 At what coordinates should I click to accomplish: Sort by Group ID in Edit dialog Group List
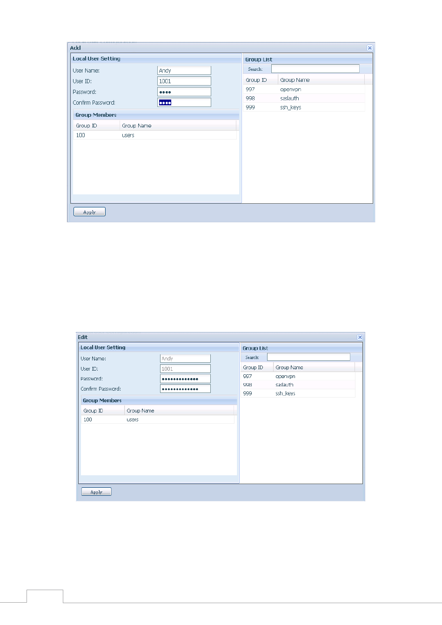coord(257,367)
